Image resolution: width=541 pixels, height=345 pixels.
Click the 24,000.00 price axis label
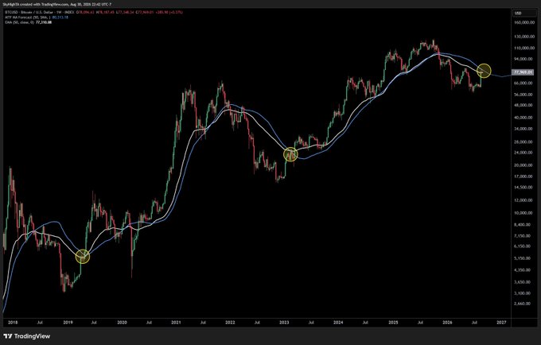[x=523, y=153]
